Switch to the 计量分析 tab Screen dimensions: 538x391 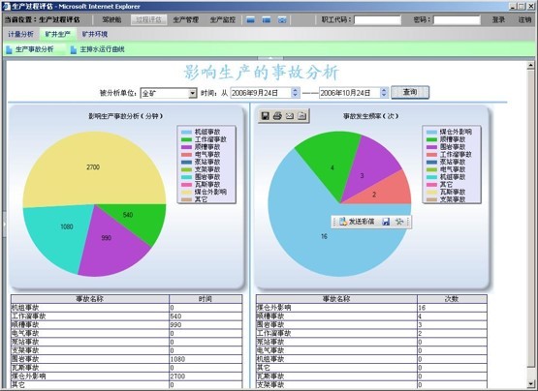(x=20, y=34)
